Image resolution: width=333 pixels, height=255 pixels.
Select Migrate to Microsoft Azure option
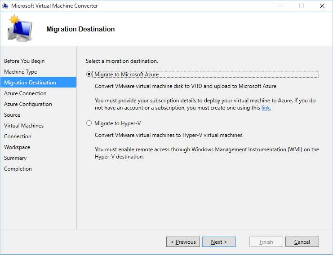[x=89, y=75]
